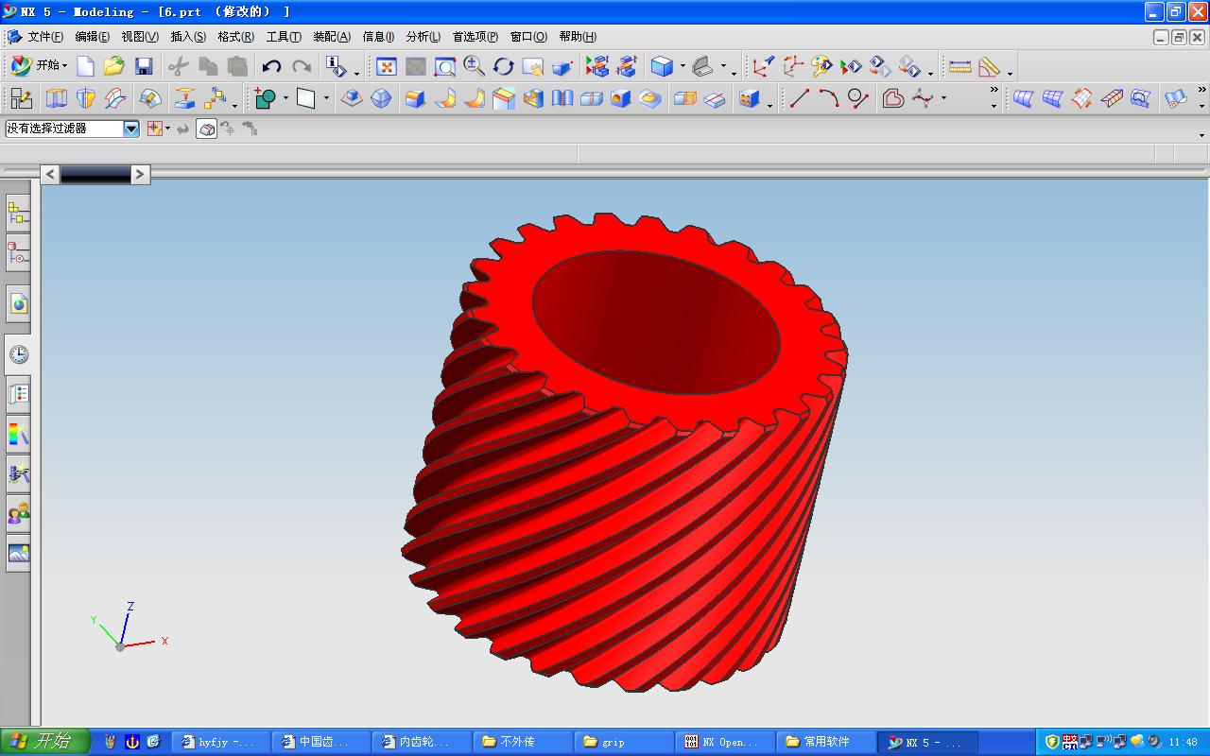The width and height of the screenshot is (1210, 756).
Task: Expand the selection filter dropdown
Action: click(x=131, y=129)
